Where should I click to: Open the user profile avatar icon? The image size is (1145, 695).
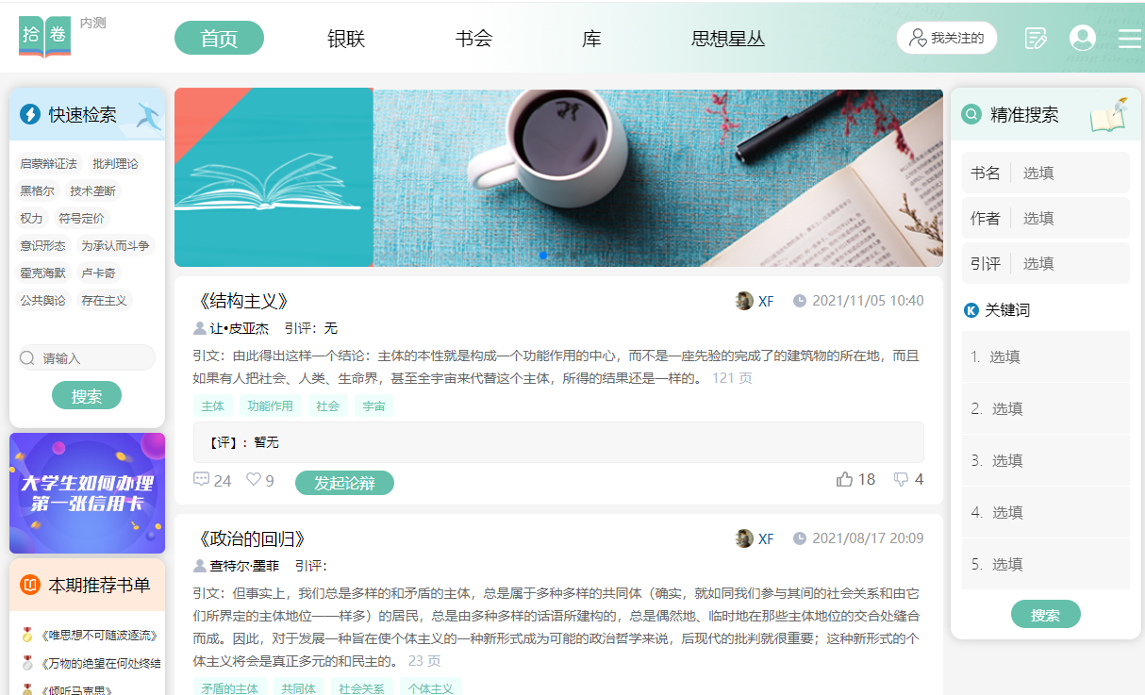click(x=1083, y=38)
